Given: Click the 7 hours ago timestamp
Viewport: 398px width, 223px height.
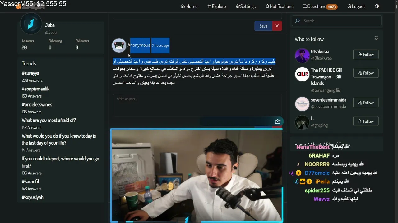Looking at the screenshot, I should pos(160,46).
